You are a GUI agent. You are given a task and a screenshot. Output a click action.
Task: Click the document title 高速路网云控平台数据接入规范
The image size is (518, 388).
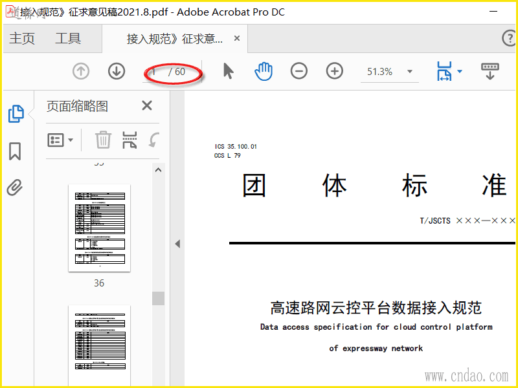[x=376, y=308]
